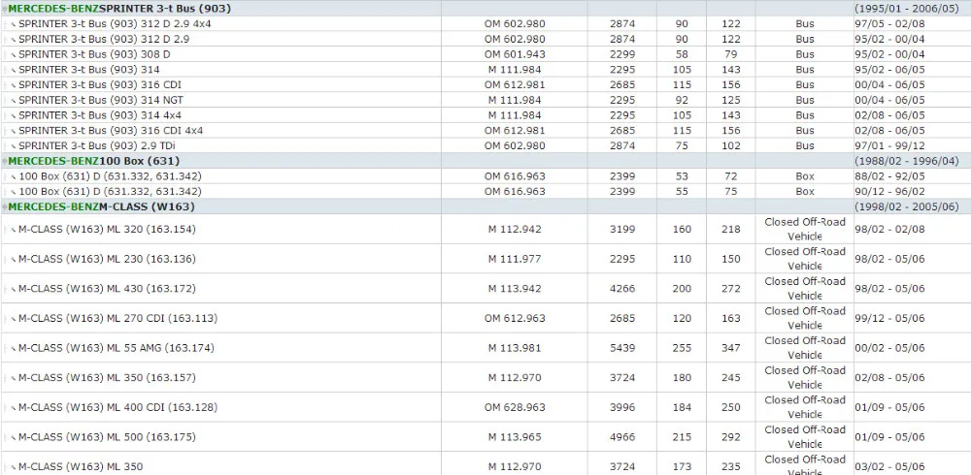Collapse the MERCEDES-BENZ 100 Box (631) group
Image resolution: width=971 pixels, height=475 pixels.
tap(4, 162)
